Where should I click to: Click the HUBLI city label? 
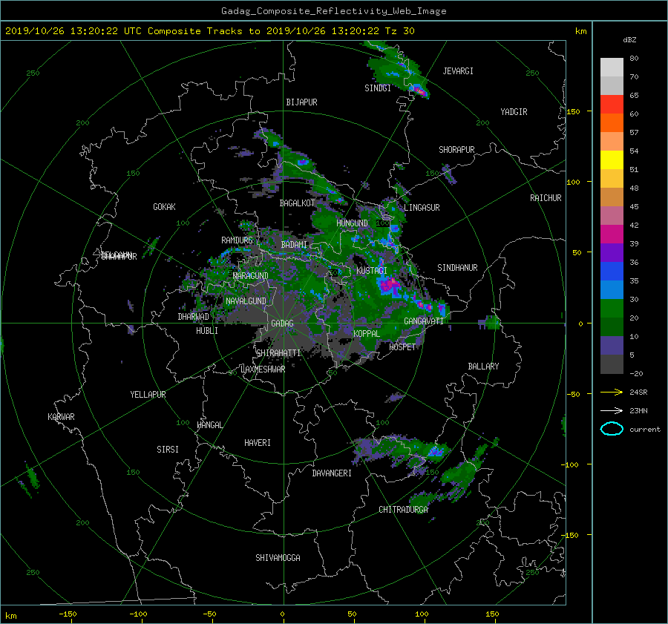pyautogui.click(x=207, y=331)
